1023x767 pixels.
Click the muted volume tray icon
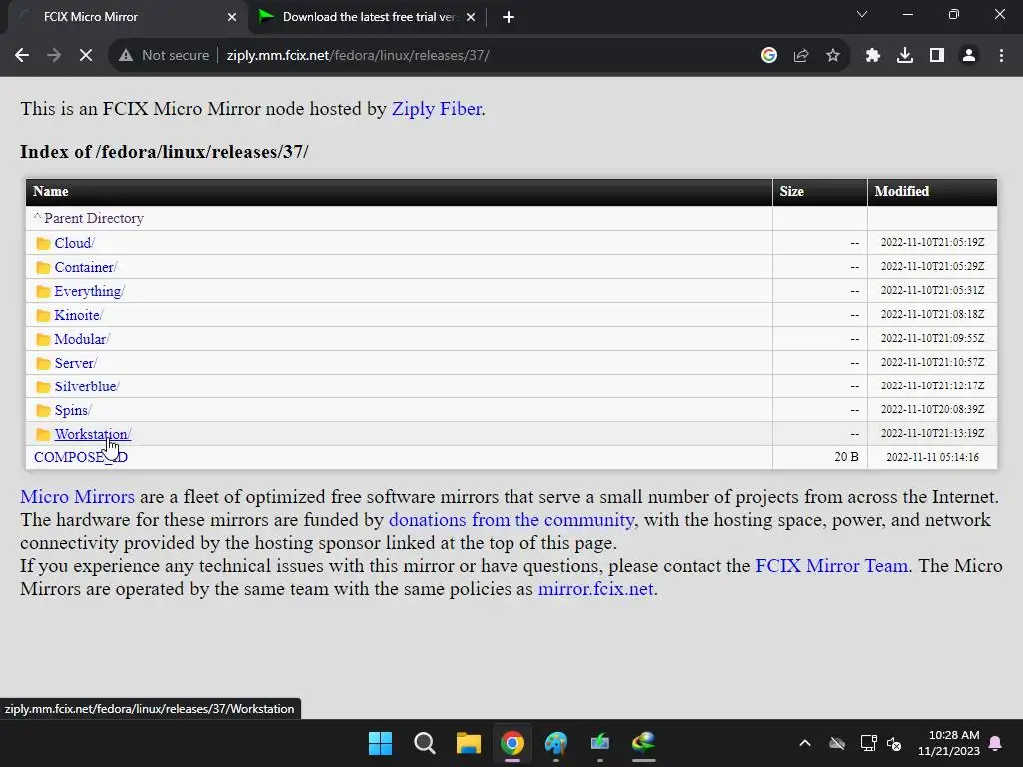[894, 743]
